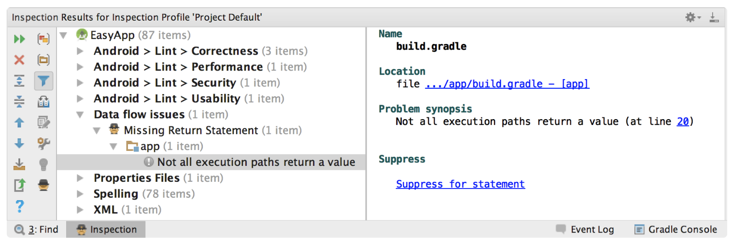
Task: Rerun the inspection with green arrows
Action: pyautogui.click(x=19, y=39)
